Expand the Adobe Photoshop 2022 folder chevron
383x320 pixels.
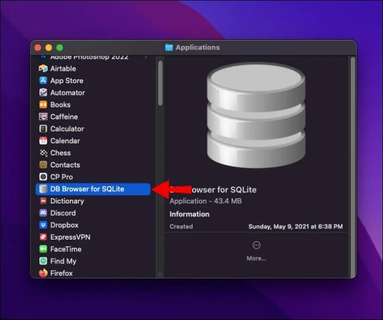(146, 57)
